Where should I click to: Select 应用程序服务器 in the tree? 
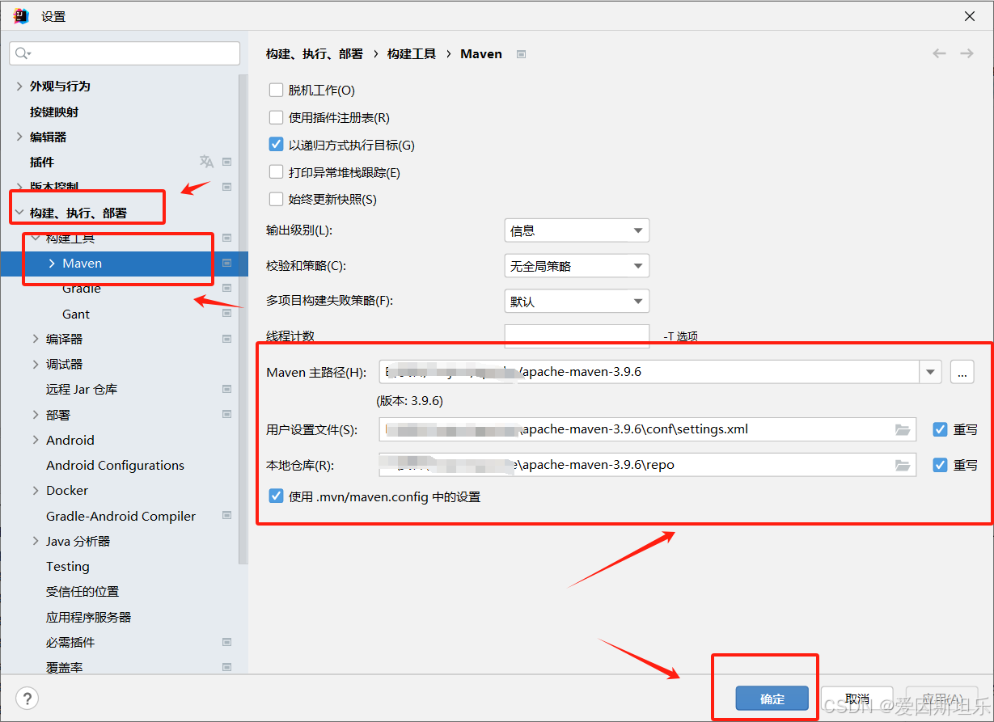click(88, 617)
